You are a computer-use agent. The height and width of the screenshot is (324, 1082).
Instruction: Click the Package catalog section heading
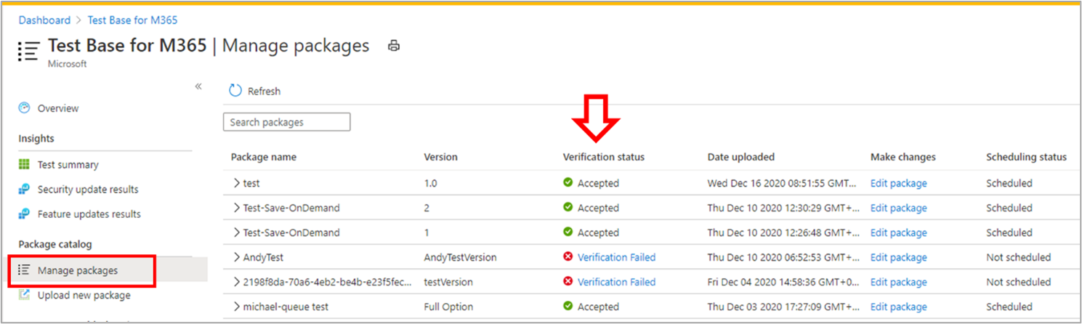[x=55, y=244]
